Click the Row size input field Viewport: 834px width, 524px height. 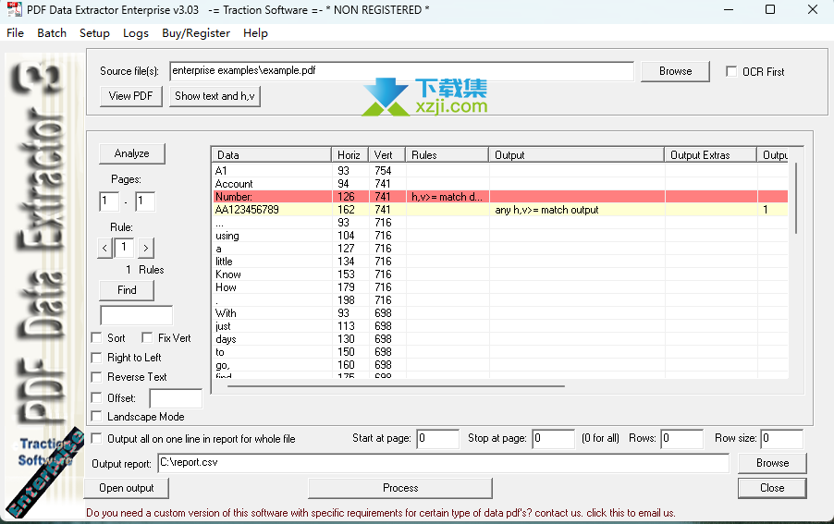click(781, 439)
